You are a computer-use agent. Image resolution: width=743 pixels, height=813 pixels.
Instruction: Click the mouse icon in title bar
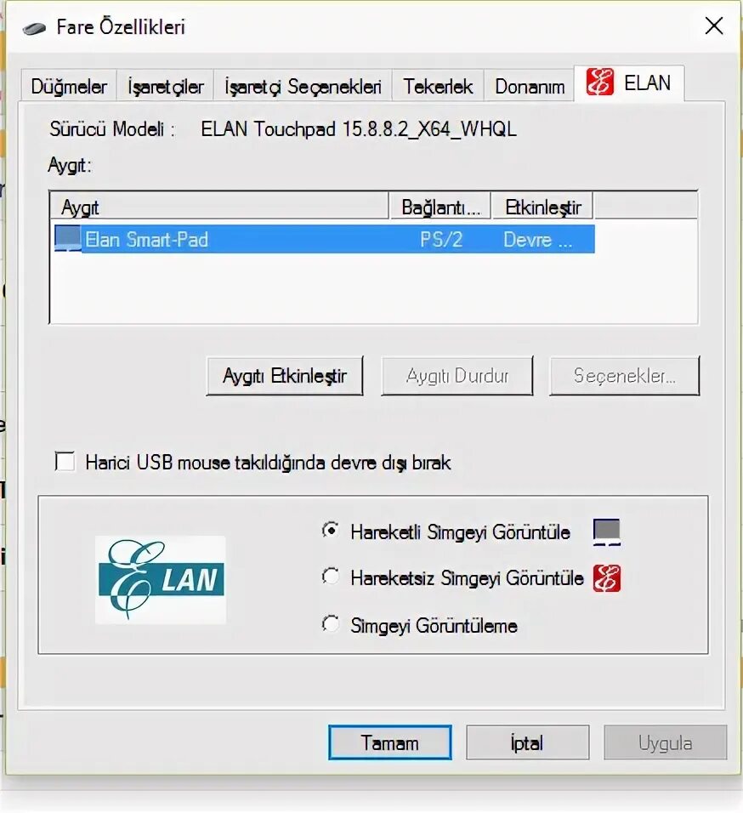34,27
